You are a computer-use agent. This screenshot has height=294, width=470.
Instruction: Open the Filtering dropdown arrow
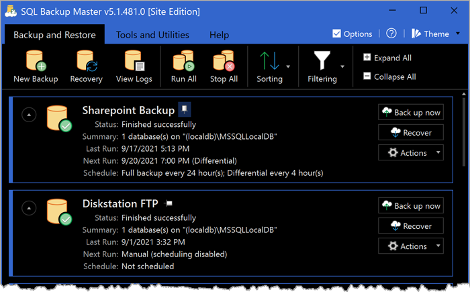point(342,66)
